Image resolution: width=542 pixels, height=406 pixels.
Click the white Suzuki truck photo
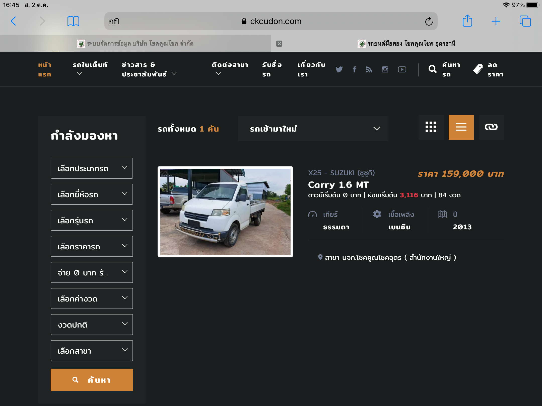tap(225, 212)
